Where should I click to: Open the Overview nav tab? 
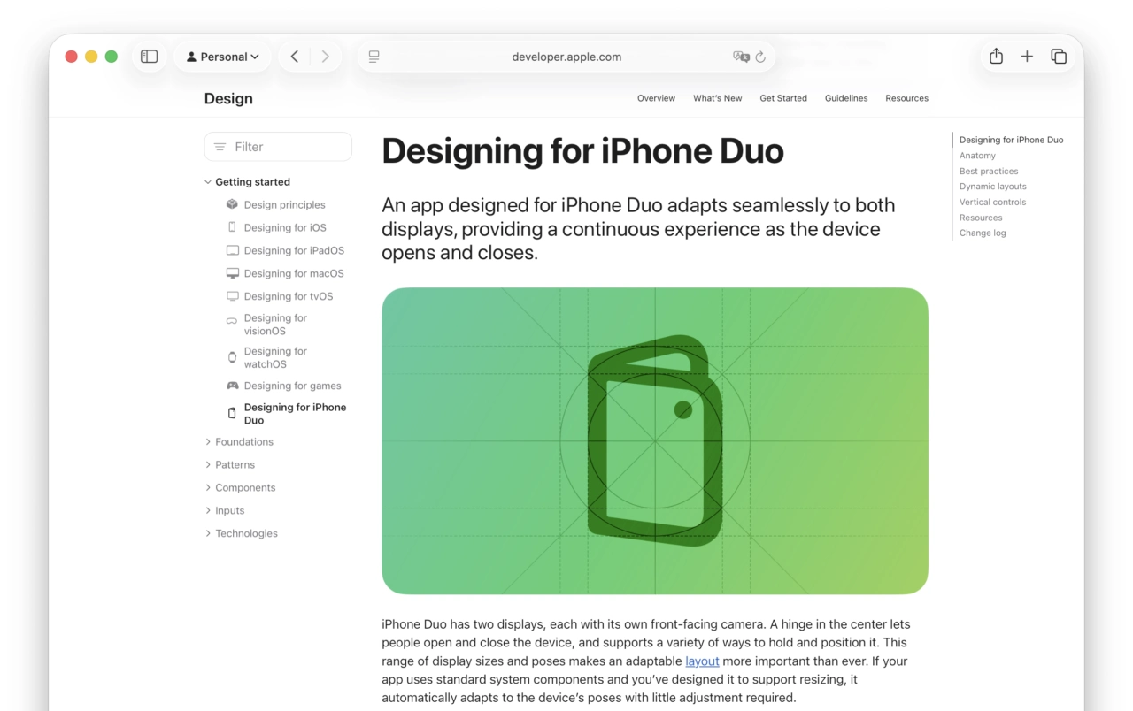[656, 98]
